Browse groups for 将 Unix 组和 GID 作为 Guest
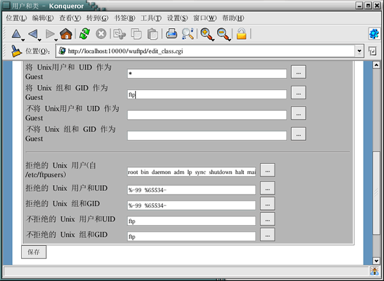Image resolution: width=384 pixels, height=281 pixels. coord(298,93)
